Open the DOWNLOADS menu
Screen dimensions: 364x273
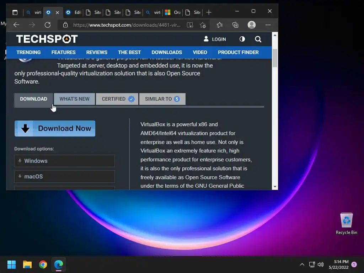coord(167,52)
